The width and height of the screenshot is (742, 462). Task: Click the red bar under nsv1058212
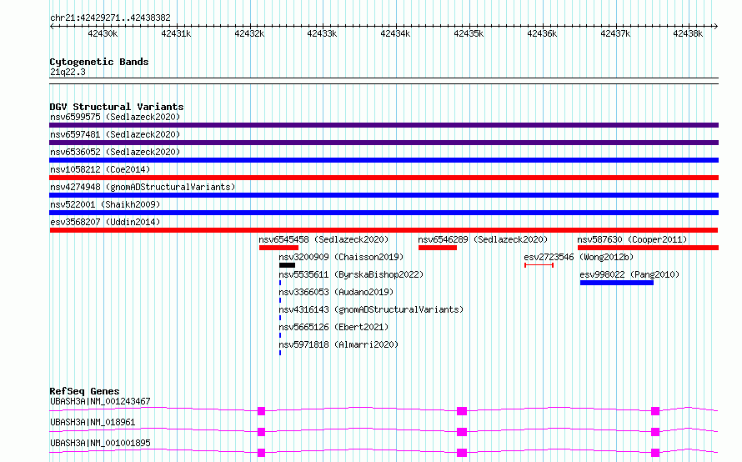384,178
